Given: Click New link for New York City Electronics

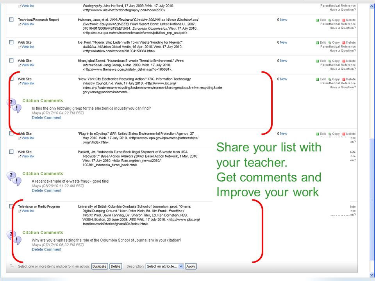Looking at the screenshot, I should pos(284,79).
